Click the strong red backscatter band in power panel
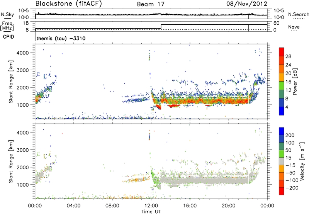Viewport: 309px width, 214px height. 205,101
